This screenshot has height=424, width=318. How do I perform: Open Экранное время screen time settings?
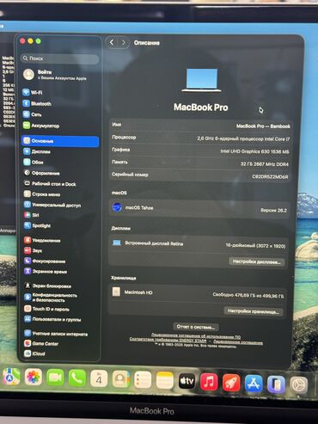pos(46,271)
